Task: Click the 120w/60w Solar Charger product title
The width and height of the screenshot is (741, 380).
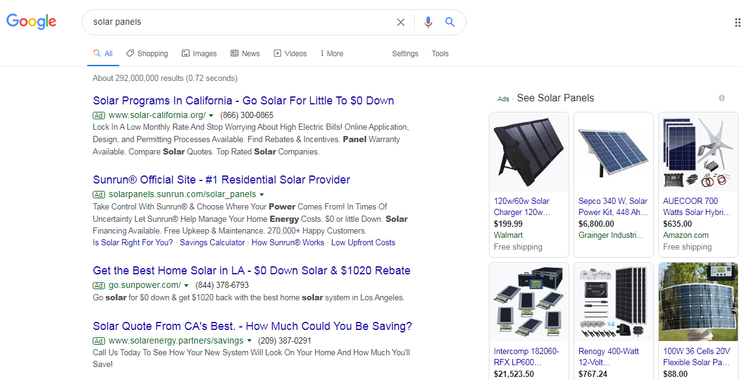Action: pyautogui.click(x=522, y=206)
